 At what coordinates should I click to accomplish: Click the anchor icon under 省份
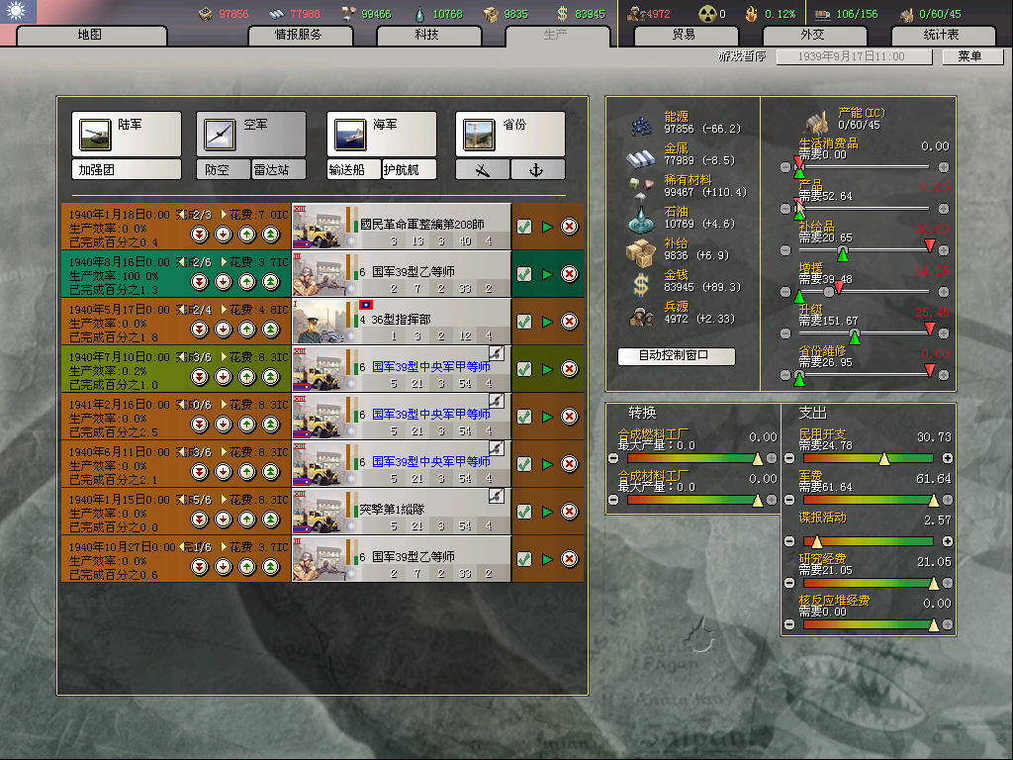pyautogui.click(x=538, y=170)
